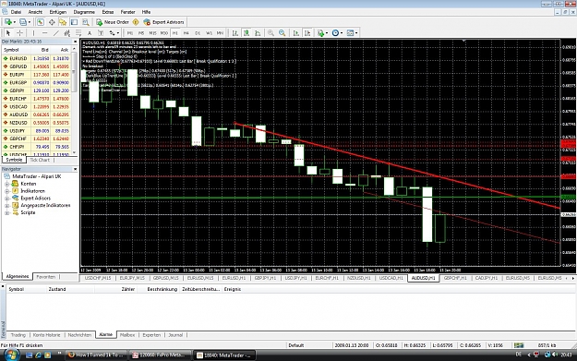Open the USDCAD,H1 chart tab

(x=391, y=278)
